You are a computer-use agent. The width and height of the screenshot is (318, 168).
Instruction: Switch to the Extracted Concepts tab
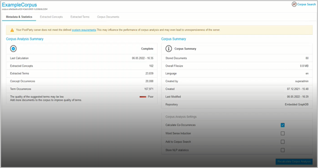(x=51, y=17)
